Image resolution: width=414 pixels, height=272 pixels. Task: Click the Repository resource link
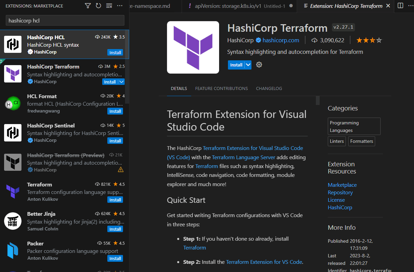tap(340, 193)
